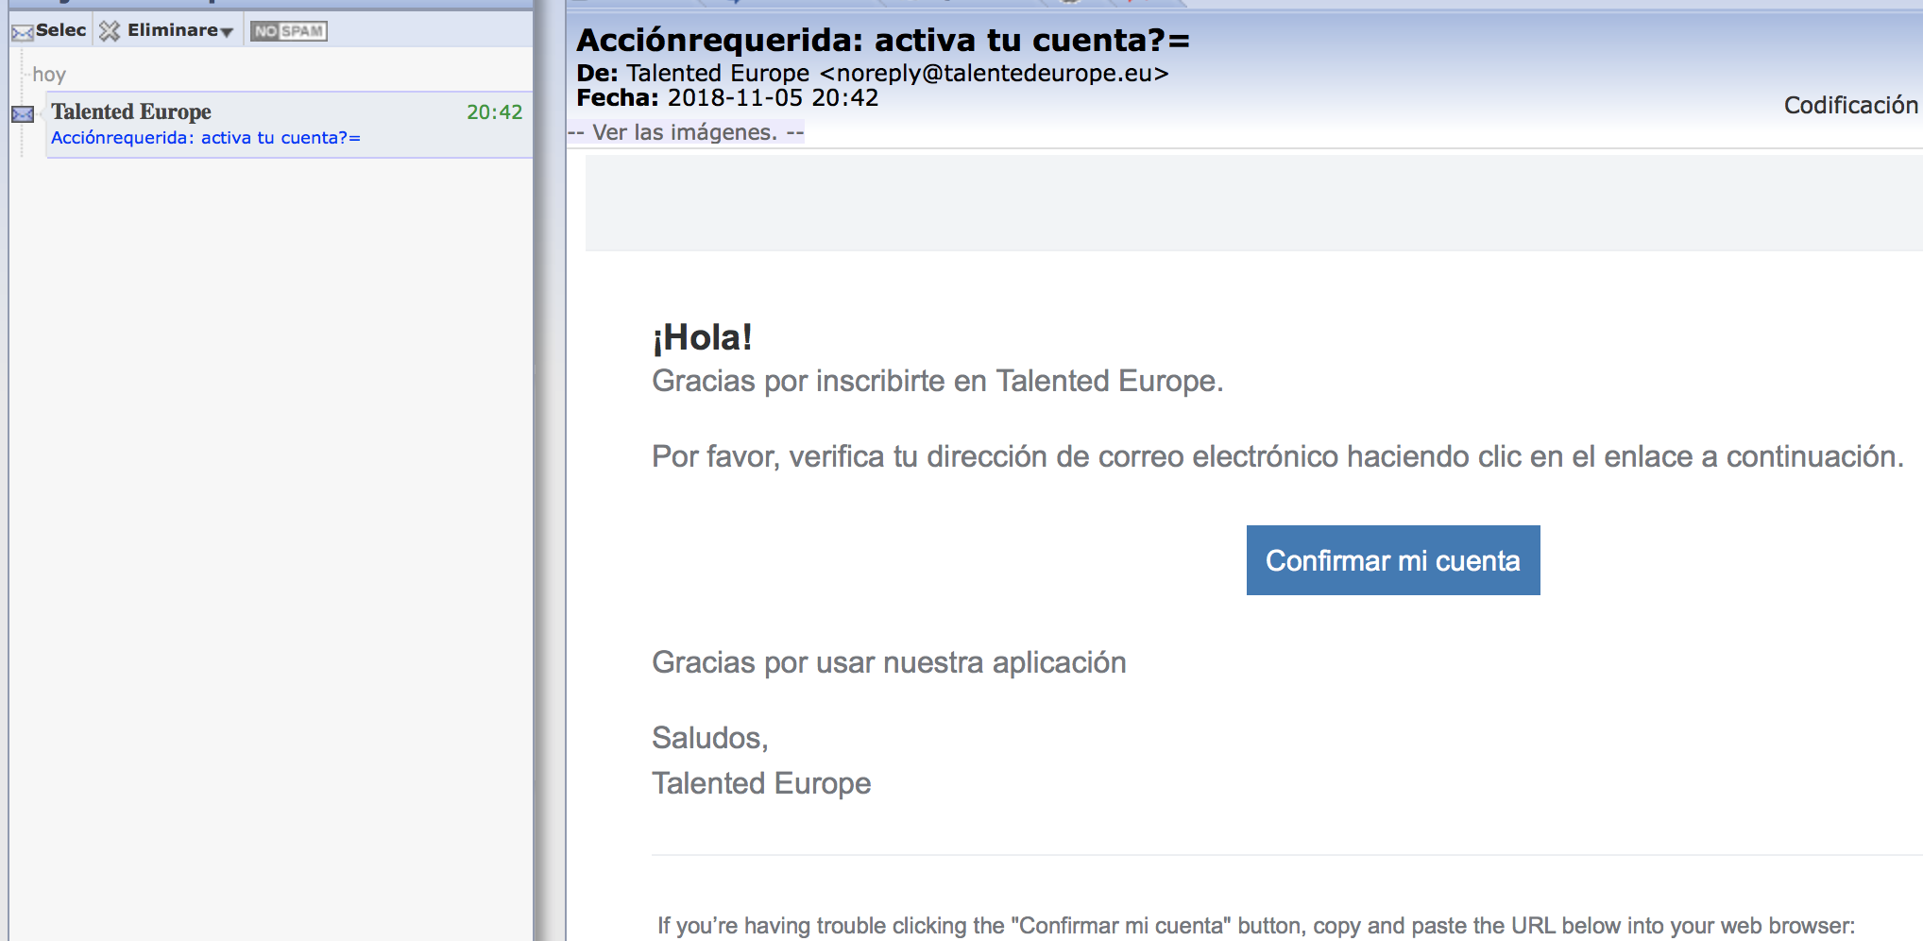Expand the Eliminare dropdown arrow
The width and height of the screenshot is (1923, 941).
(x=227, y=32)
